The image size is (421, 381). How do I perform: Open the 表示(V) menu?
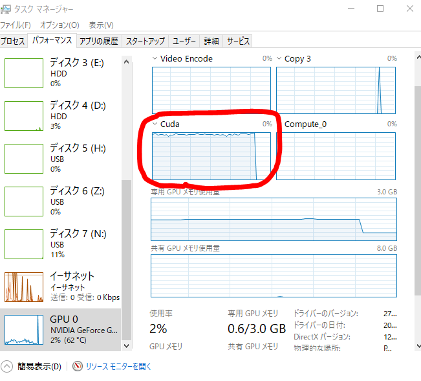click(101, 25)
